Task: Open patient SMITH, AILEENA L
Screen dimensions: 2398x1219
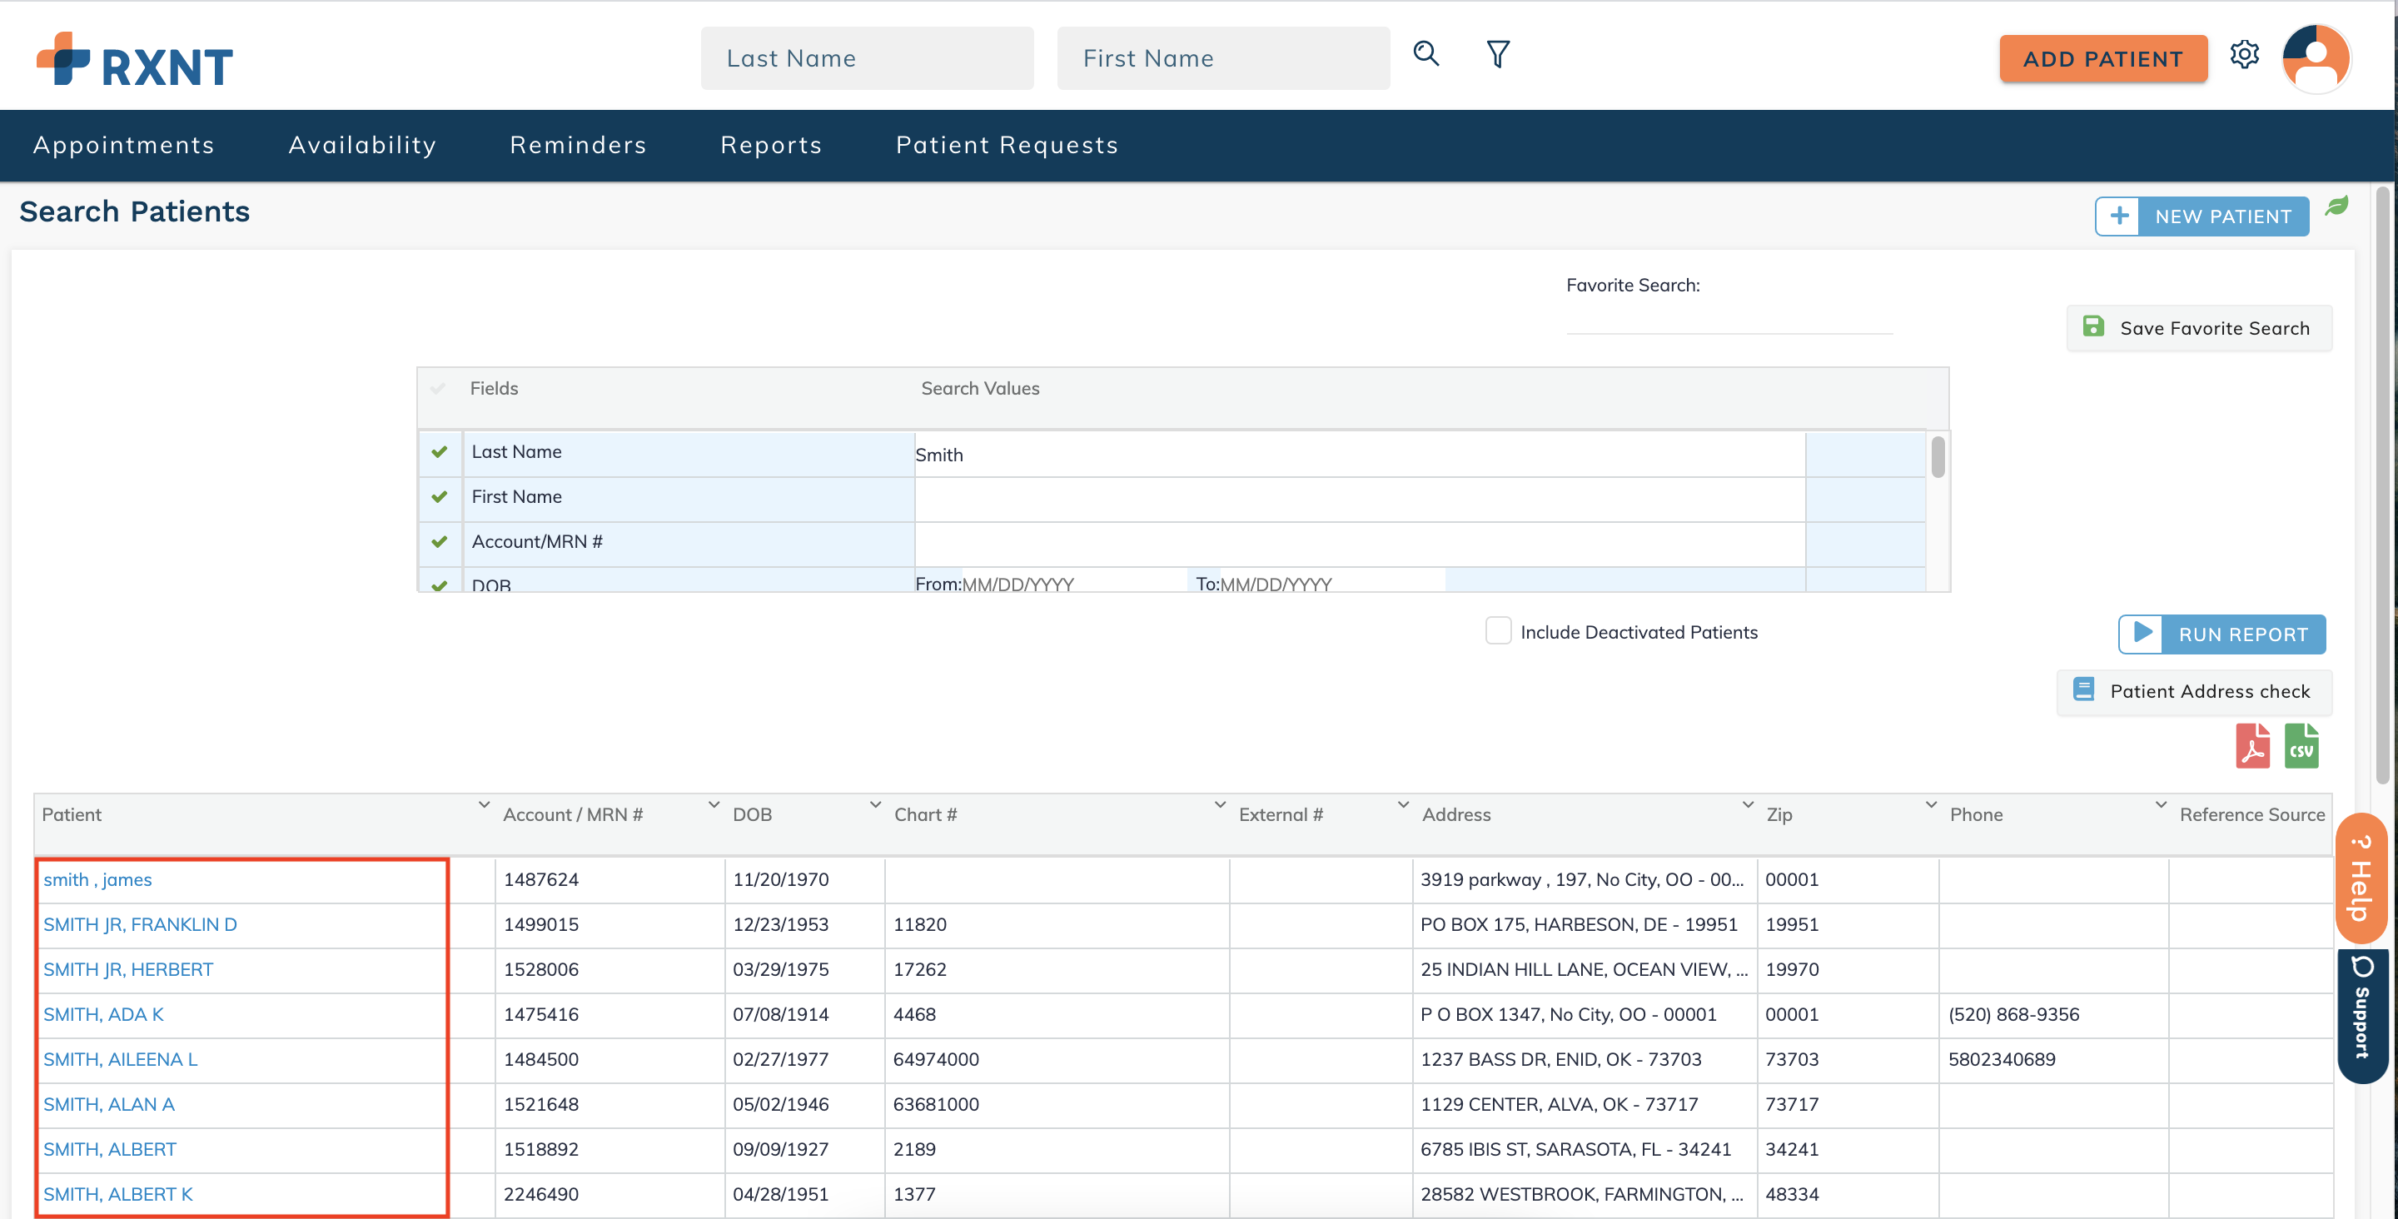Action: click(x=120, y=1059)
